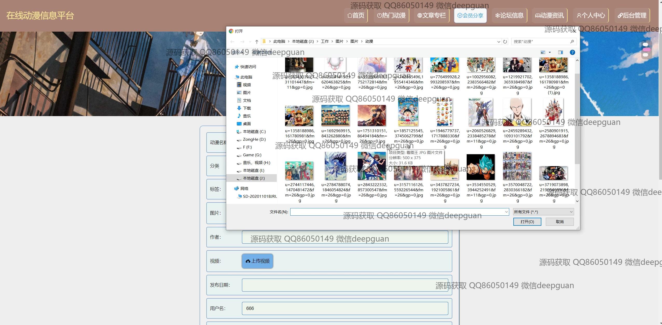
Task: Click the 上传视频 button
Action: 257,261
